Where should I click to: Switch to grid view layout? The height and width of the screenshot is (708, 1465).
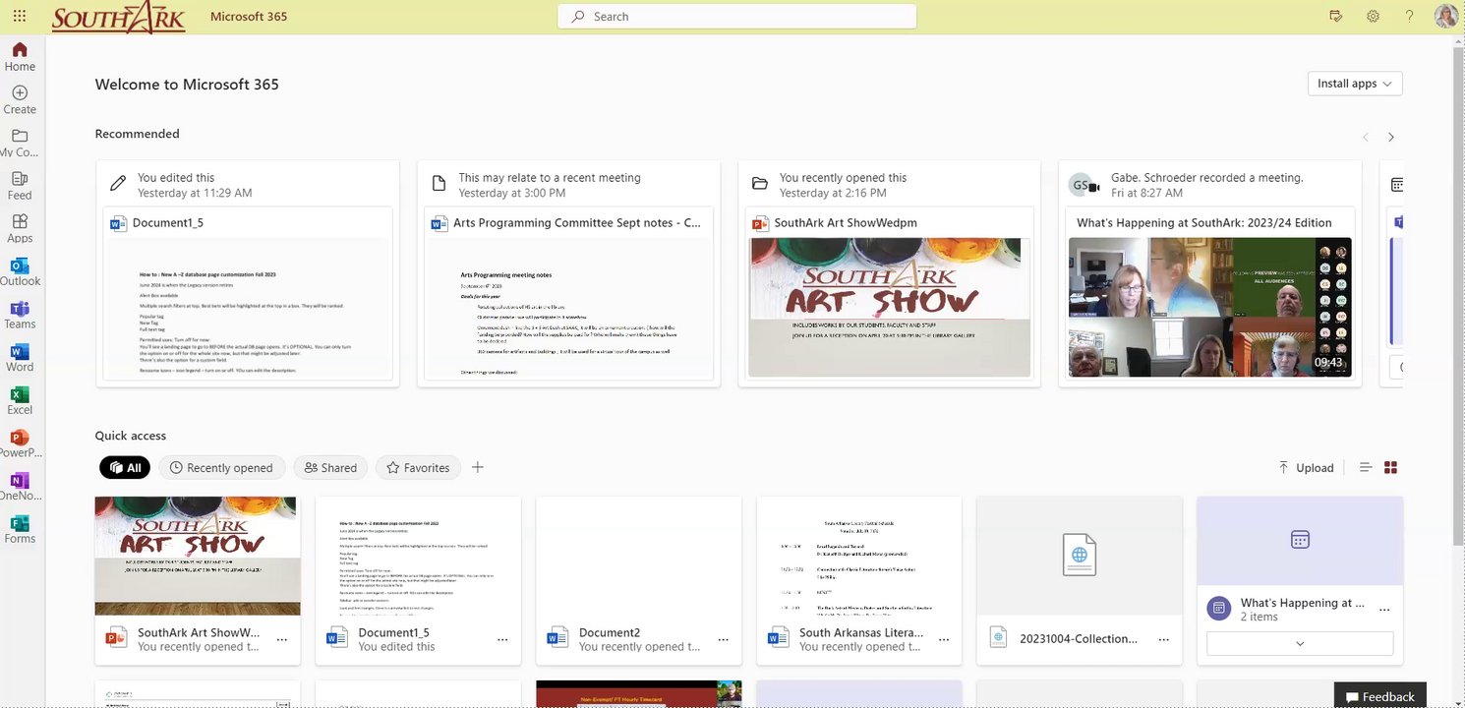[x=1390, y=468]
